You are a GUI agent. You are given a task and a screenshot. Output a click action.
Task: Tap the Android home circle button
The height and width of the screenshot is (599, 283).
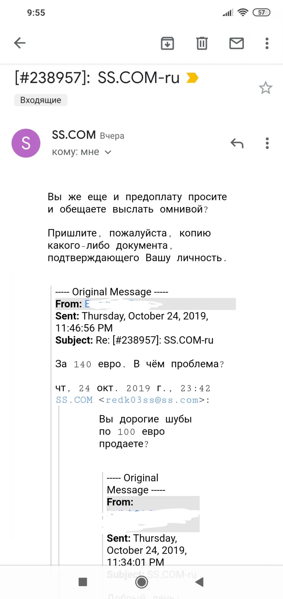tap(141, 582)
